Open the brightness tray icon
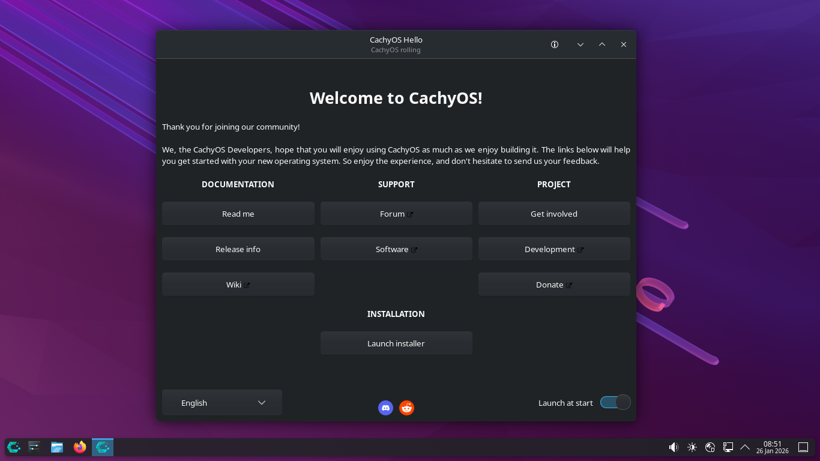Screen dimensions: 820x461 pyautogui.click(x=692, y=447)
